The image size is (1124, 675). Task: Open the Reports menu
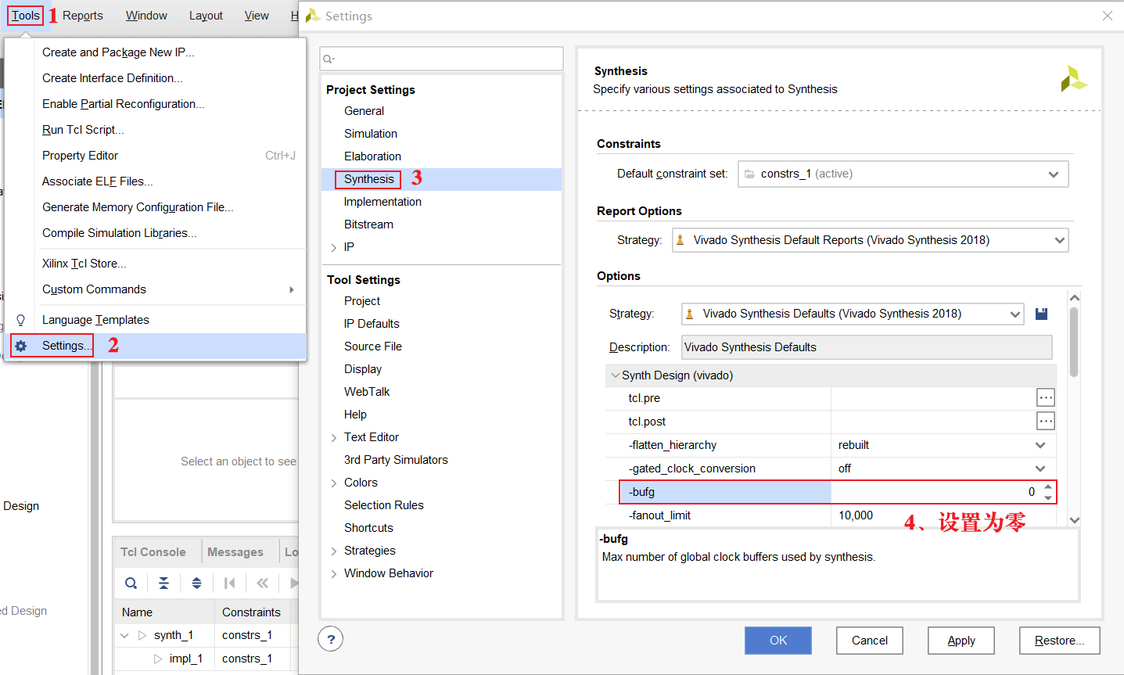pos(83,16)
